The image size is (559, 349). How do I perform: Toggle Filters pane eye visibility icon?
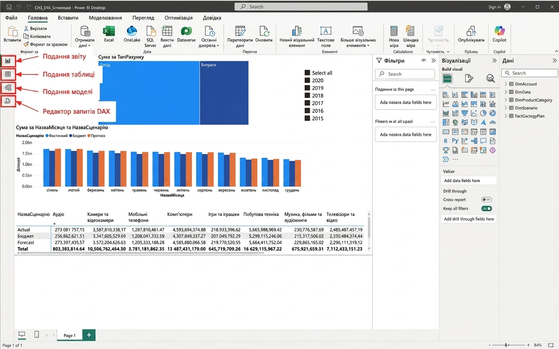pos(423,61)
